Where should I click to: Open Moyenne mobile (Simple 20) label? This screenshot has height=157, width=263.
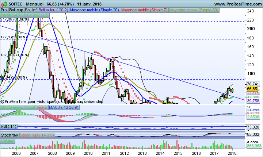pos(94,10)
